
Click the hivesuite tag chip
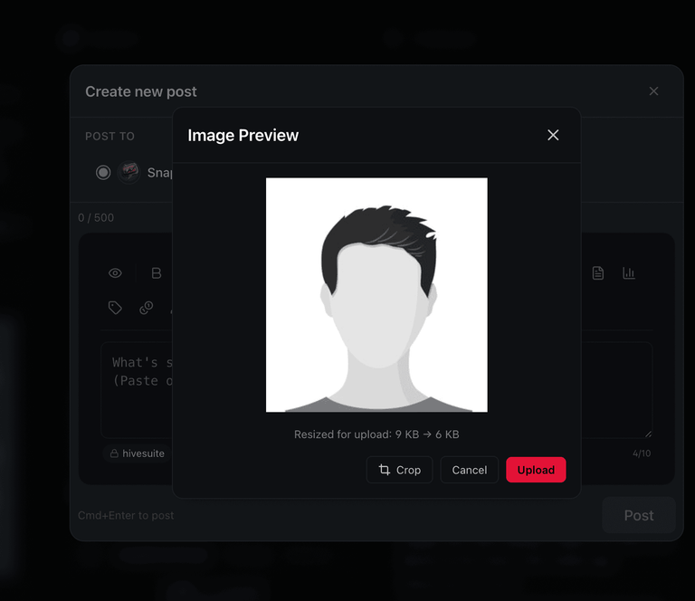[137, 453]
